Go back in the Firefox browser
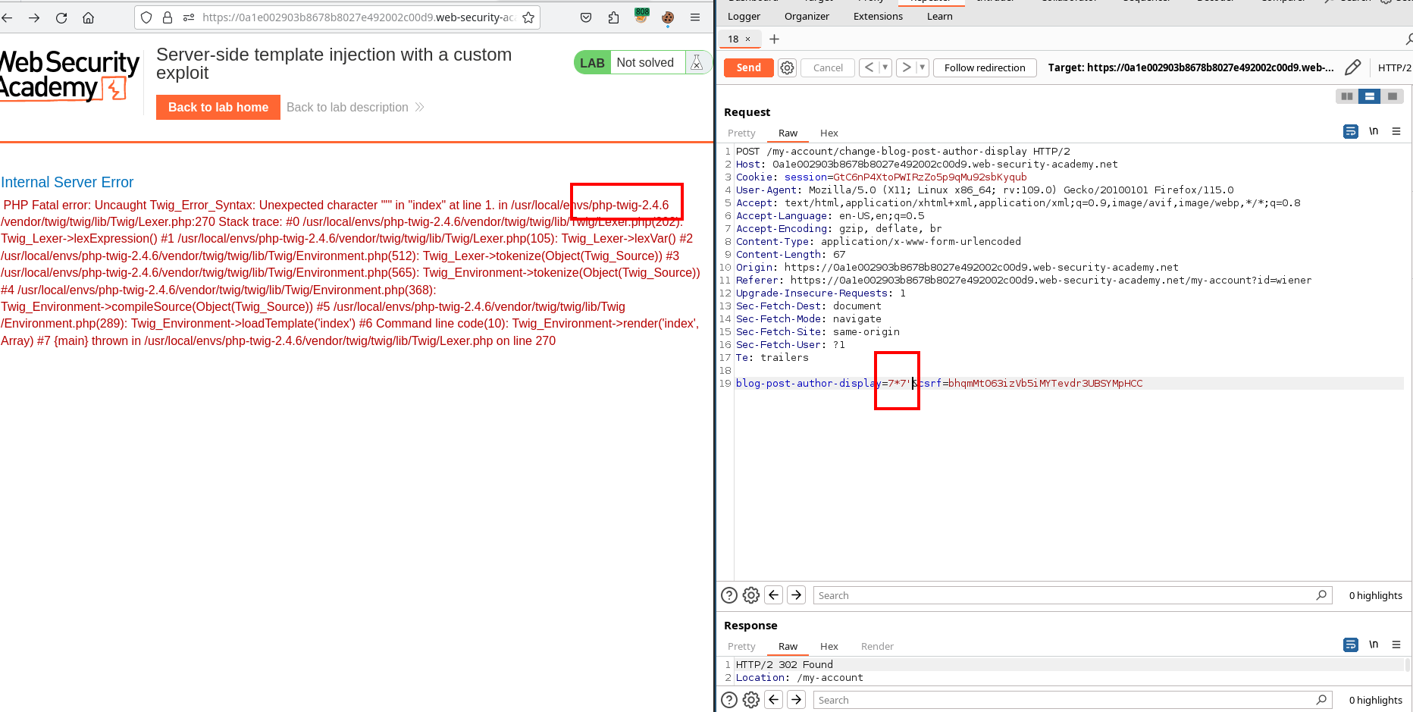Viewport: 1413px width, 712px height. [7, 17]
